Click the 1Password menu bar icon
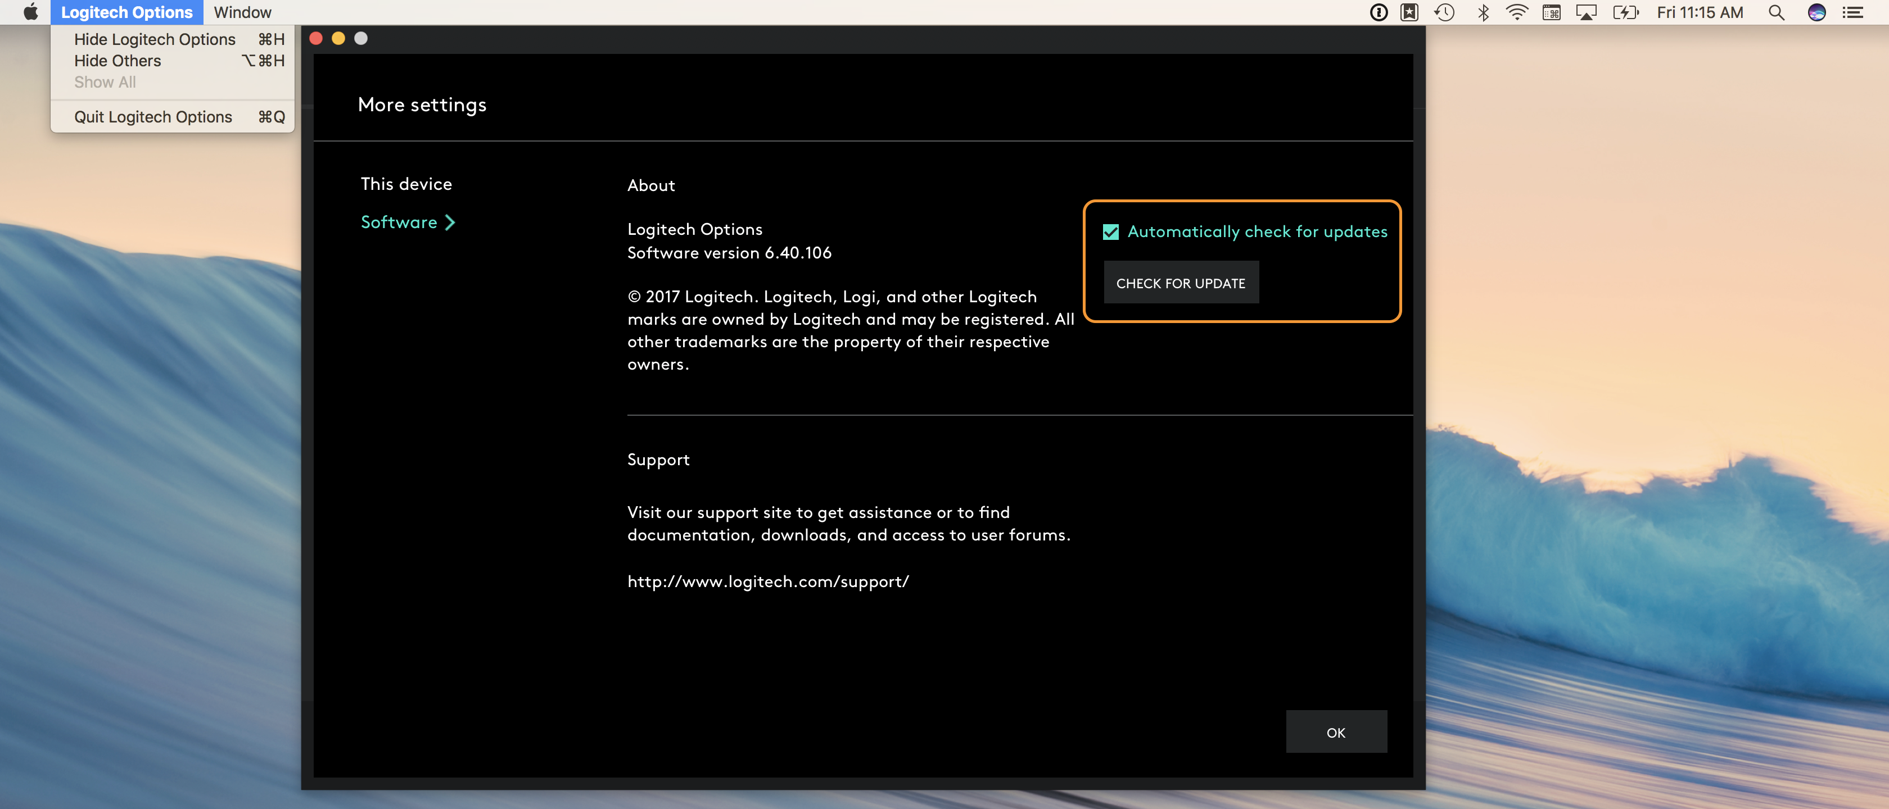The width and height of the screenshot is (1889, 809). [x=1379, y=12]
